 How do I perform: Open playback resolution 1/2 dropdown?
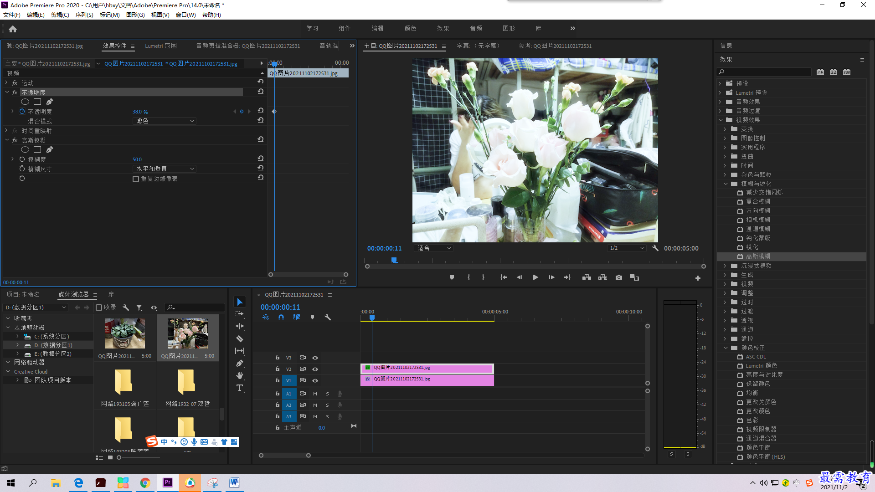(627, 248)
